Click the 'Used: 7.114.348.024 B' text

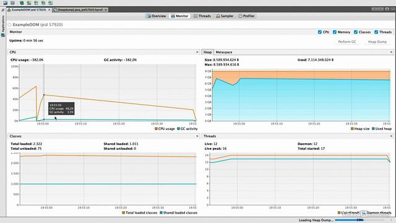point(316,60)
